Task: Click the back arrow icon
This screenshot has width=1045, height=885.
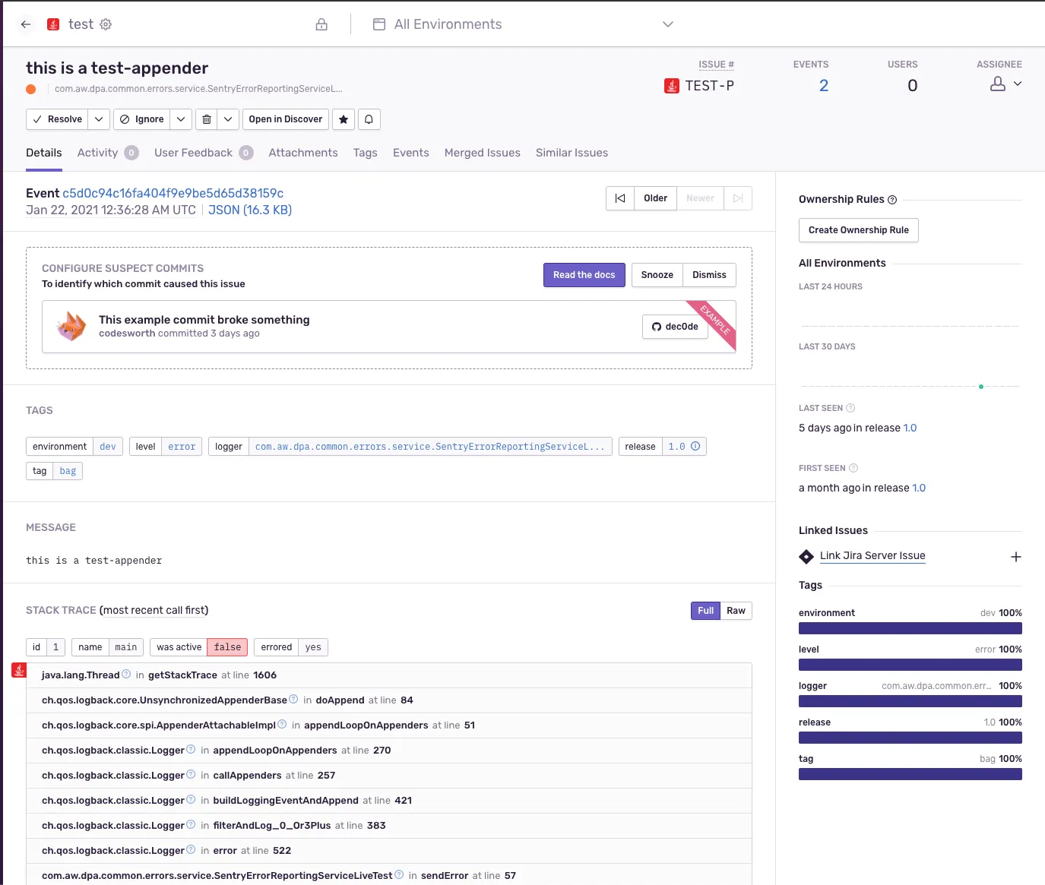Action: click(x=26, y=24)
